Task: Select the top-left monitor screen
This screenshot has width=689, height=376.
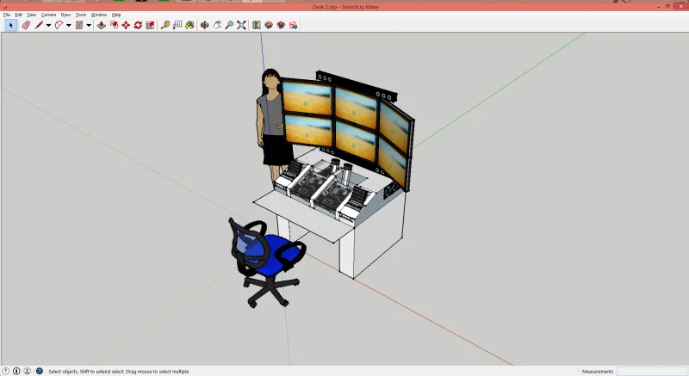Action: point(307,97)
